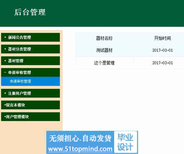Open the 注册用户管理 menu section

[30, 93]
